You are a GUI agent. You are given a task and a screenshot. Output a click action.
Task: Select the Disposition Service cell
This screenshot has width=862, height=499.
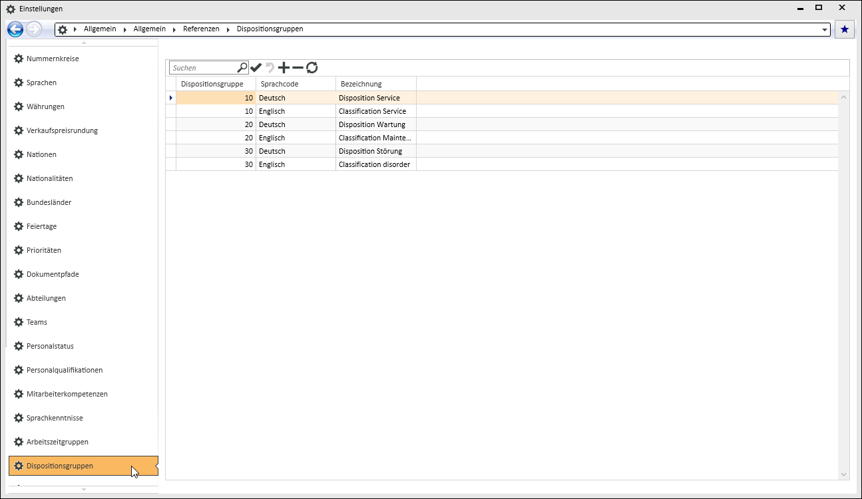point(376,98)
